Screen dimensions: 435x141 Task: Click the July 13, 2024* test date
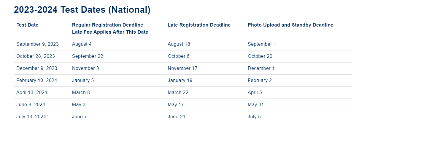point(32,117)
